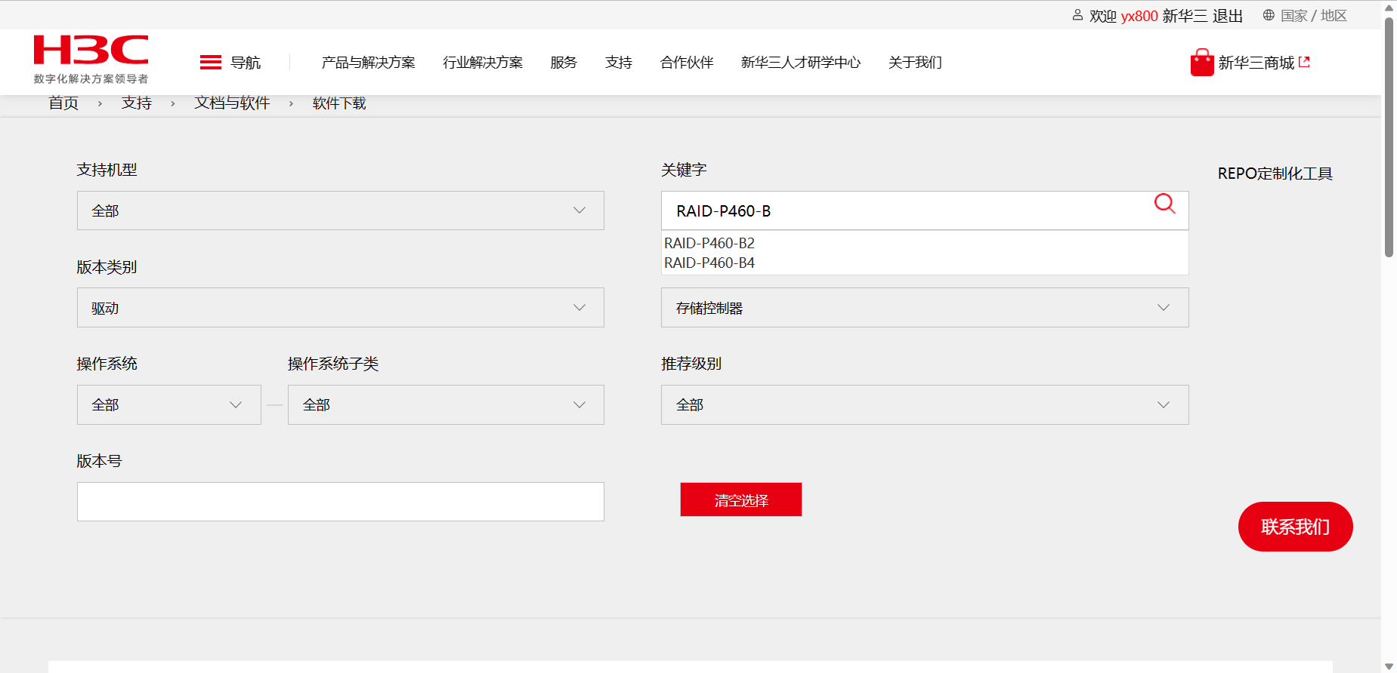This screenshot has height=673, width=1397.
Task: Click the user profile icon
Action: click(x=1077, y=15)
